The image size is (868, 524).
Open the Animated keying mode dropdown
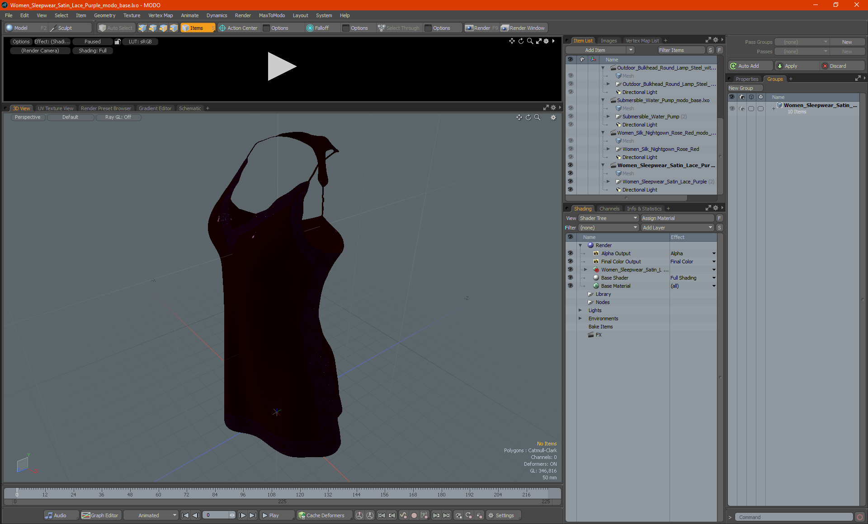click(x=151, y=515)
